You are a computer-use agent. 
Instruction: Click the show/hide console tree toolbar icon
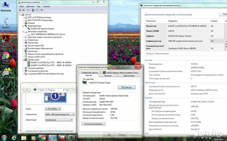pos(28,10)
